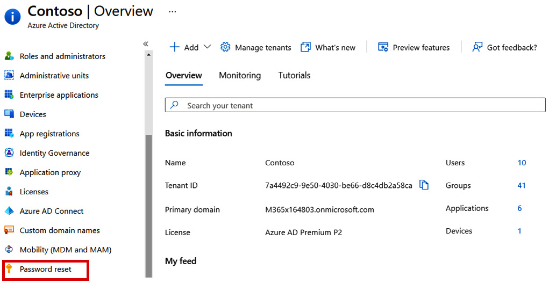Expand the Add dropdown chevron

(x=207, y=47)
